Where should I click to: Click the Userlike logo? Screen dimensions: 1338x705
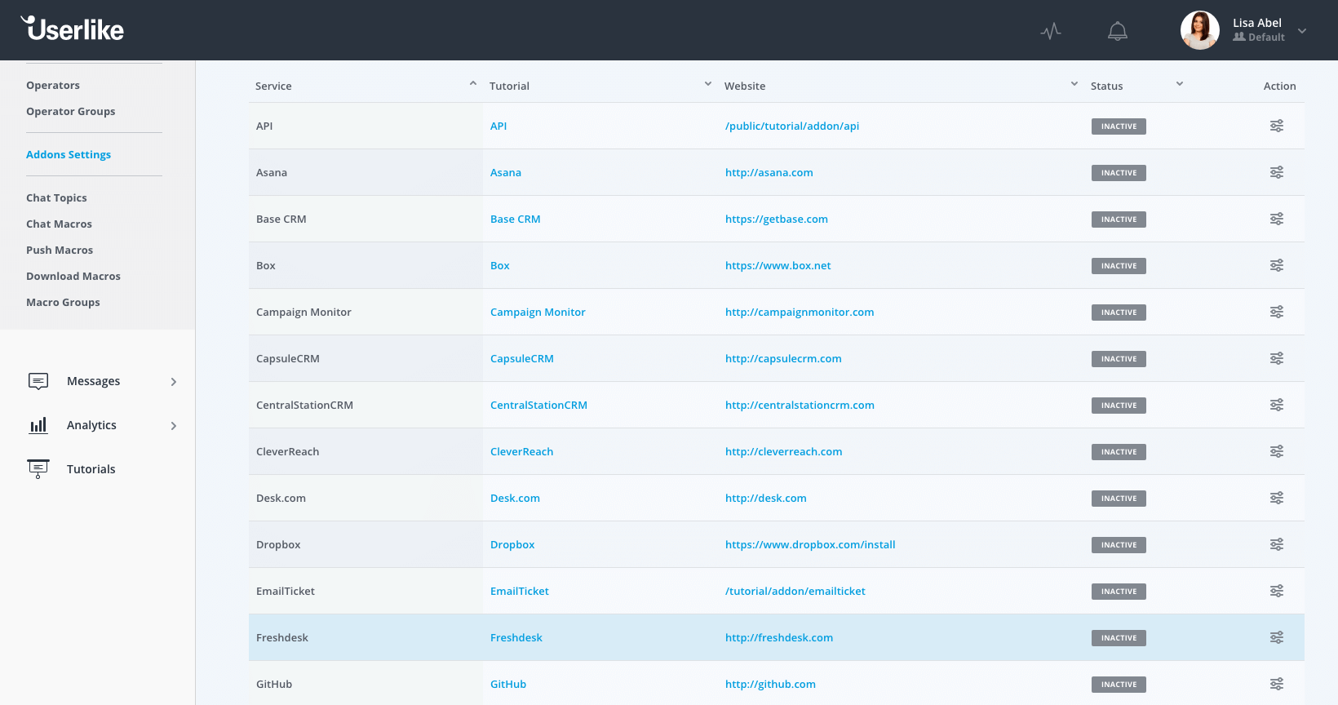73,29
